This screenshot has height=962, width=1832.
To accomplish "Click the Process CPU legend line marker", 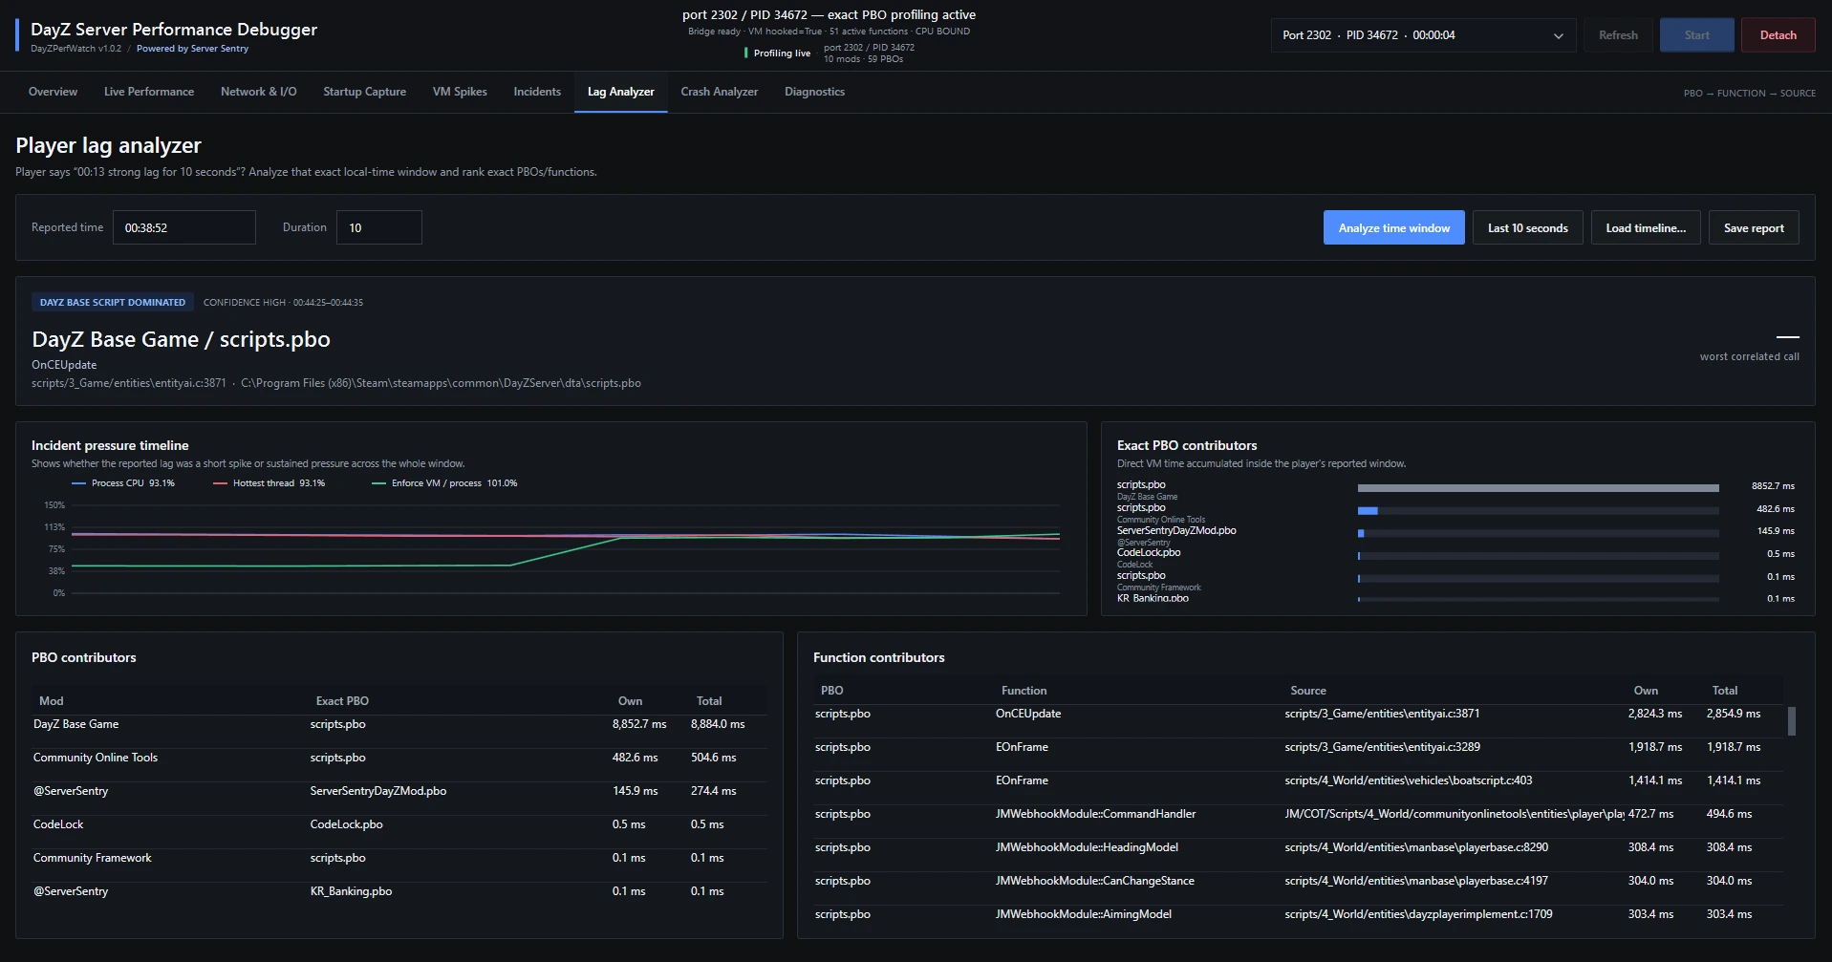I will click(x=79, y=483).
